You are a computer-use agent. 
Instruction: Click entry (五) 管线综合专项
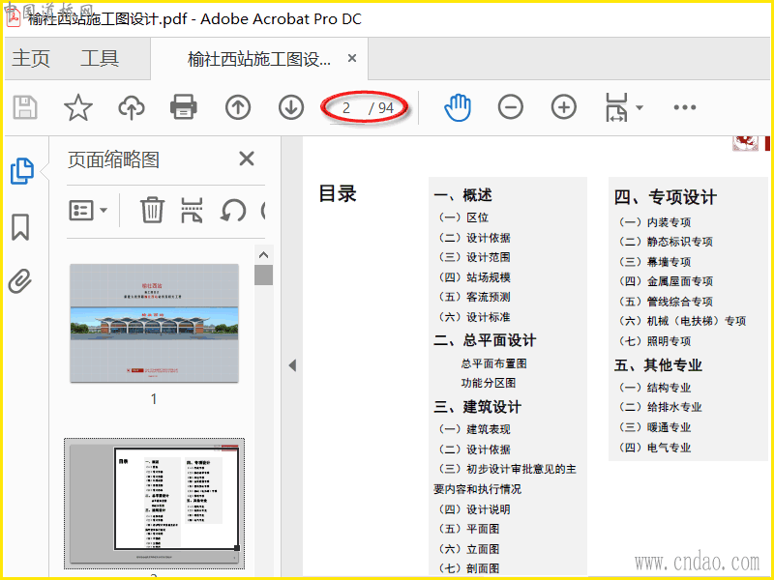[666, 302]
